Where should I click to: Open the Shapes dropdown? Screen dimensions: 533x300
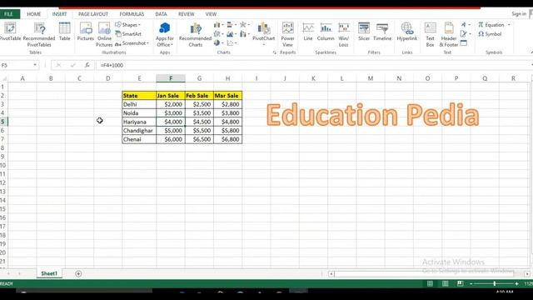pyautogui.click(x=127, y=25)
